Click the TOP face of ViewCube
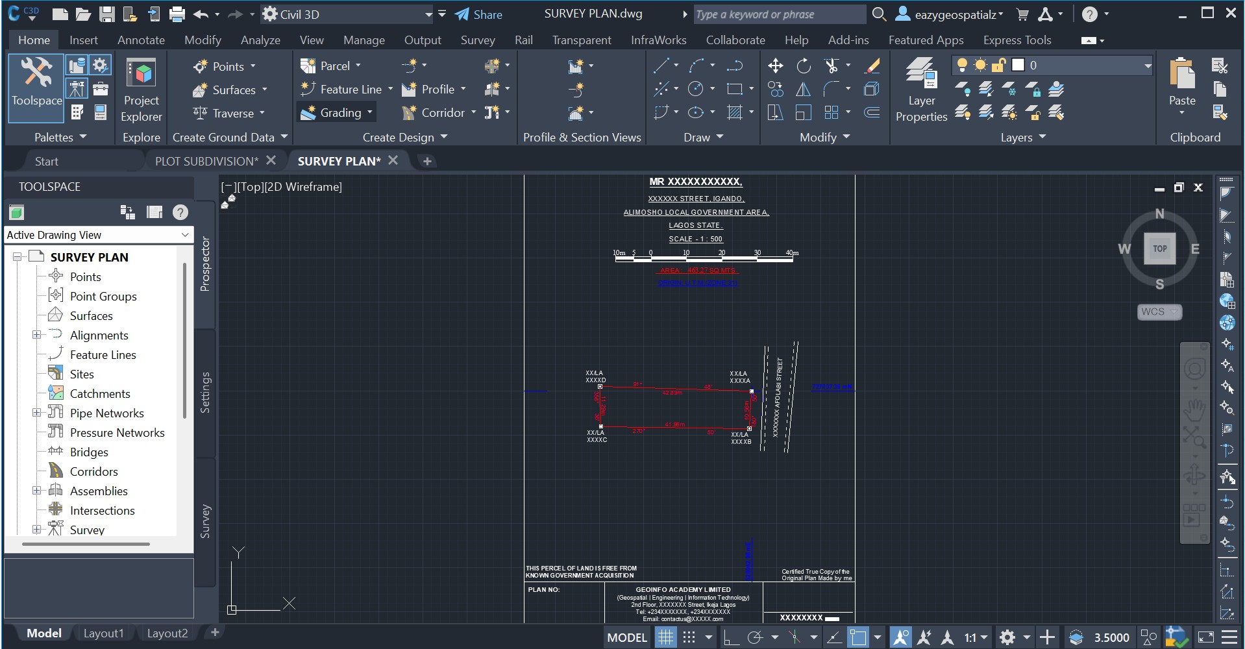The height and width of the screenshot is (649, 1245). tap(1160, 249)
